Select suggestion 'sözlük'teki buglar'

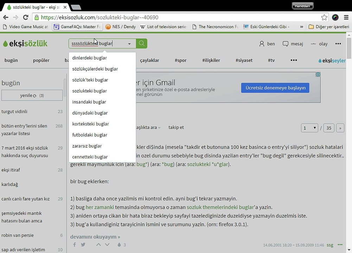(102, 80)
